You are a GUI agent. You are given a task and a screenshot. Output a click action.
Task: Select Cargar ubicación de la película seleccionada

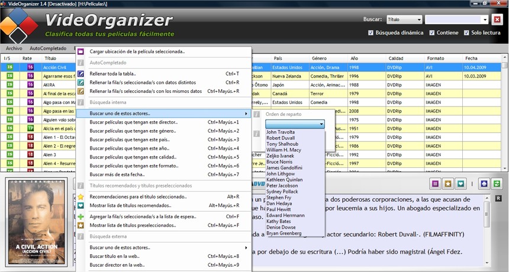(163, 51)
